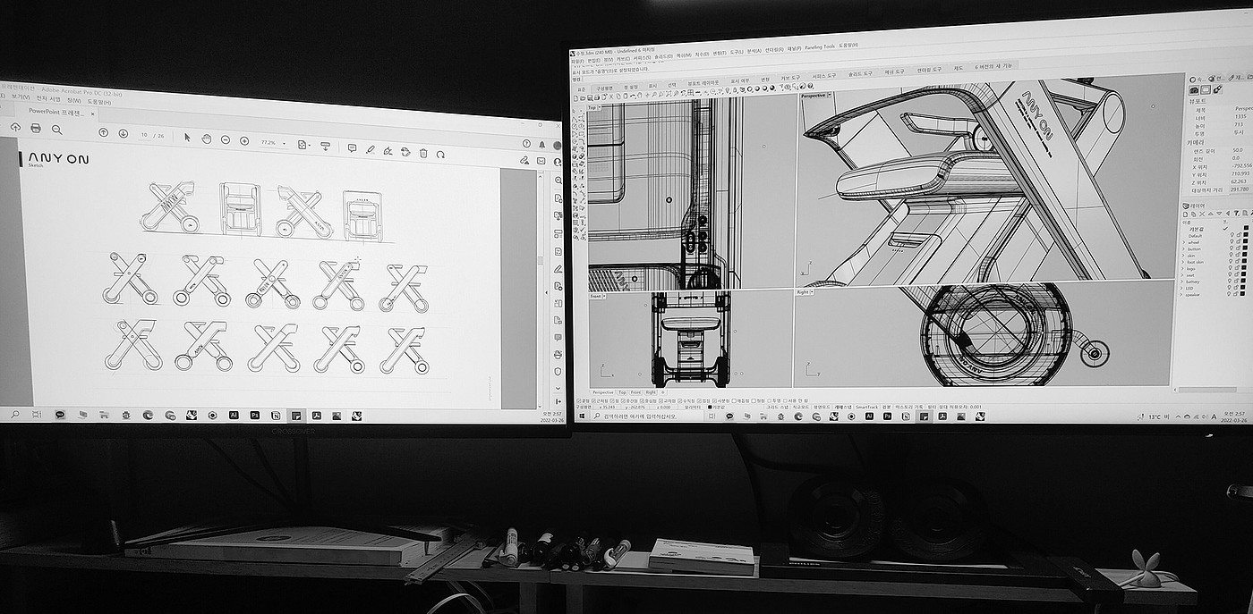The image size is (1253, 614).
Task: Click the find magnifier icon in Acrobat toolbar
Action: click(x=57, y=130)
